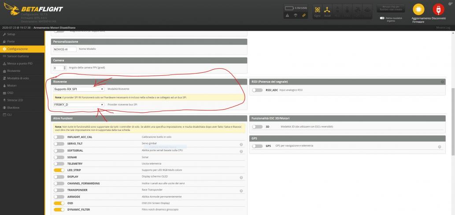This screenshot has width=455, height=215.
Task: Click the greyed barometer sensor icon
Action: [x=347, y=11]
